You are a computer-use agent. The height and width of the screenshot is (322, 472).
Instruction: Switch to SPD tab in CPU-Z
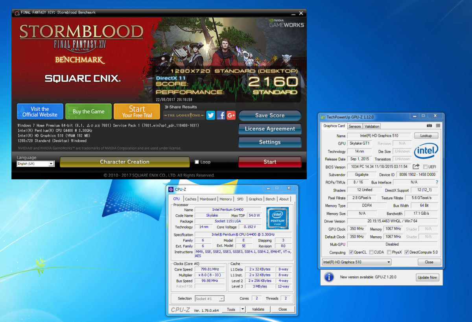[x=240, y=199]
